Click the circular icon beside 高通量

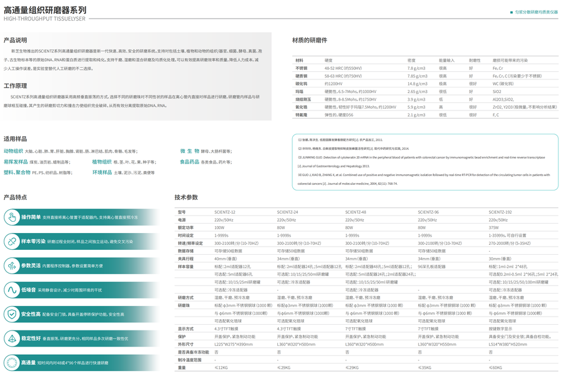pyautogui.click(x=12, y=363)
